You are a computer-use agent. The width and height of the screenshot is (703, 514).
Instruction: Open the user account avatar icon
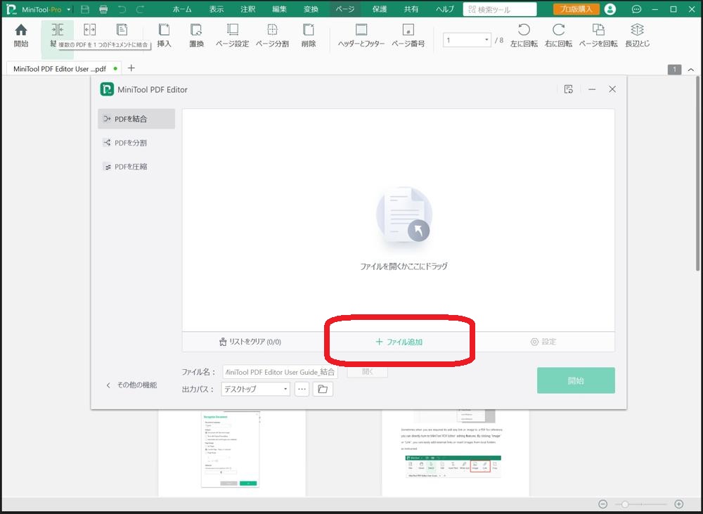pyautogui.click(x=610, y=9)
